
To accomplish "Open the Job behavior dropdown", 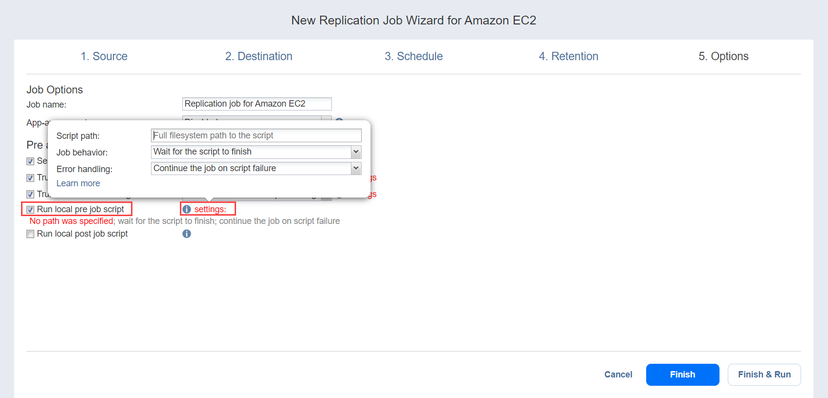I will point(256,152).
